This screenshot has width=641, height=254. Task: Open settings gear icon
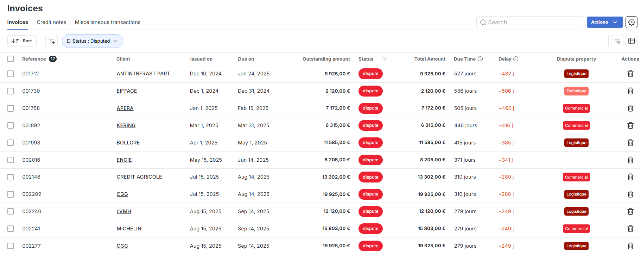point(632,22)
